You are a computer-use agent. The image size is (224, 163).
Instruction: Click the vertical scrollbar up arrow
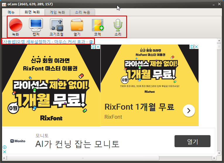pyautogui.click(x=219, y=41)
